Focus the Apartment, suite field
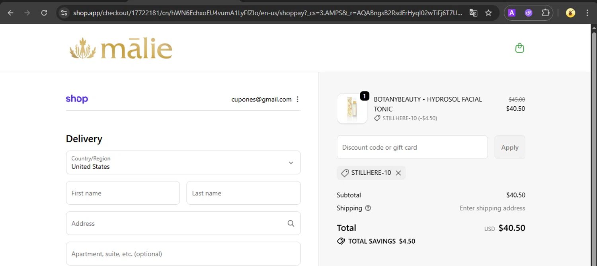597x266 pixels. point(183,254)
